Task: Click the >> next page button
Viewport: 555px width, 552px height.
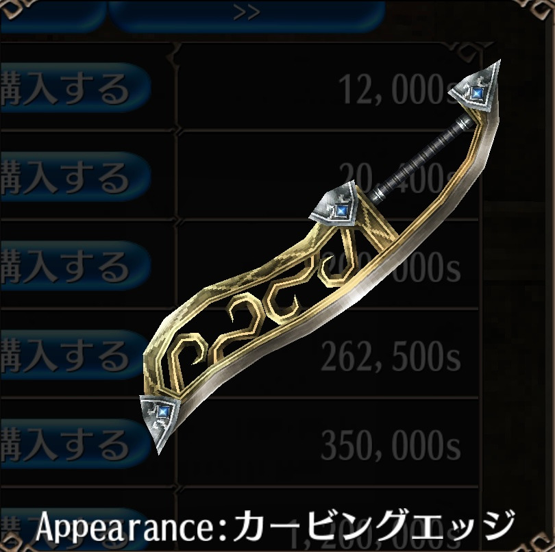Action: (x=247, y=14)
